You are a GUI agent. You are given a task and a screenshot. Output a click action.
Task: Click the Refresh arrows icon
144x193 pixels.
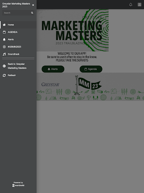4,75
